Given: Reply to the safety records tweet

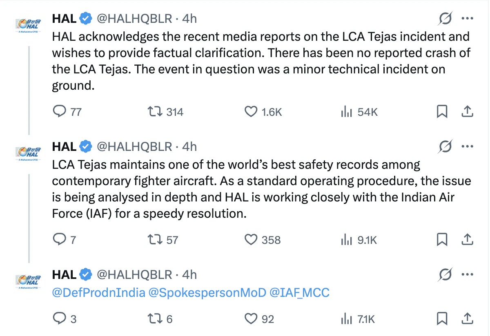Looking at the screenshot, I should (x=60, y=240).
